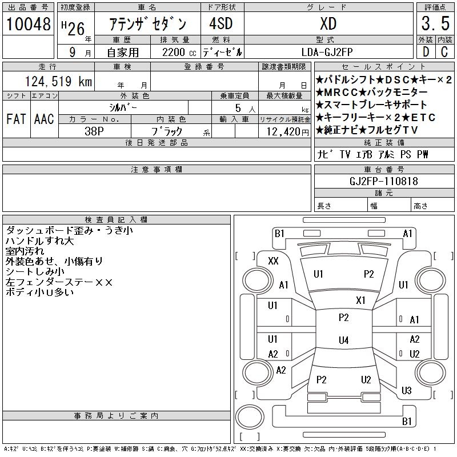Image resolution: width=457 pixels, height=457 pixels.
Task: Click the exterior rating D
Action: pyautogui.click(x=426, y=52)
